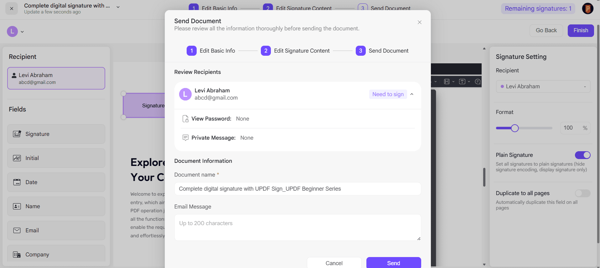Viewport: 600px width, 268px height.
Task: Open the Recipient dropdown in Signature Setting
Action: (543, 86)
